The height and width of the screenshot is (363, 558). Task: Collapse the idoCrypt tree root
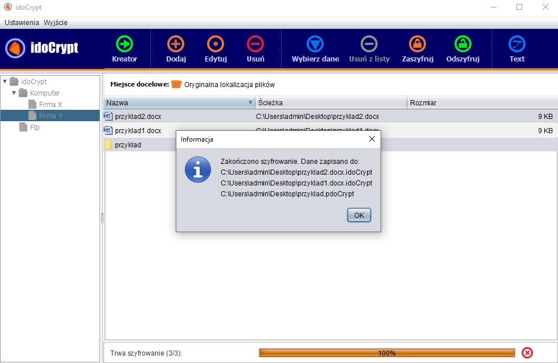click(x=5, y=81)
